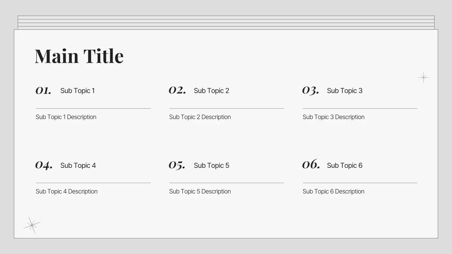Select the Sub Topic 5 Description text
This screenshot has height=254, width=452.
(x=200, y=192)
